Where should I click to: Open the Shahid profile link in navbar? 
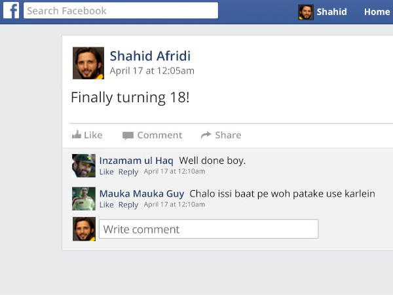click(x=331, y=12)
